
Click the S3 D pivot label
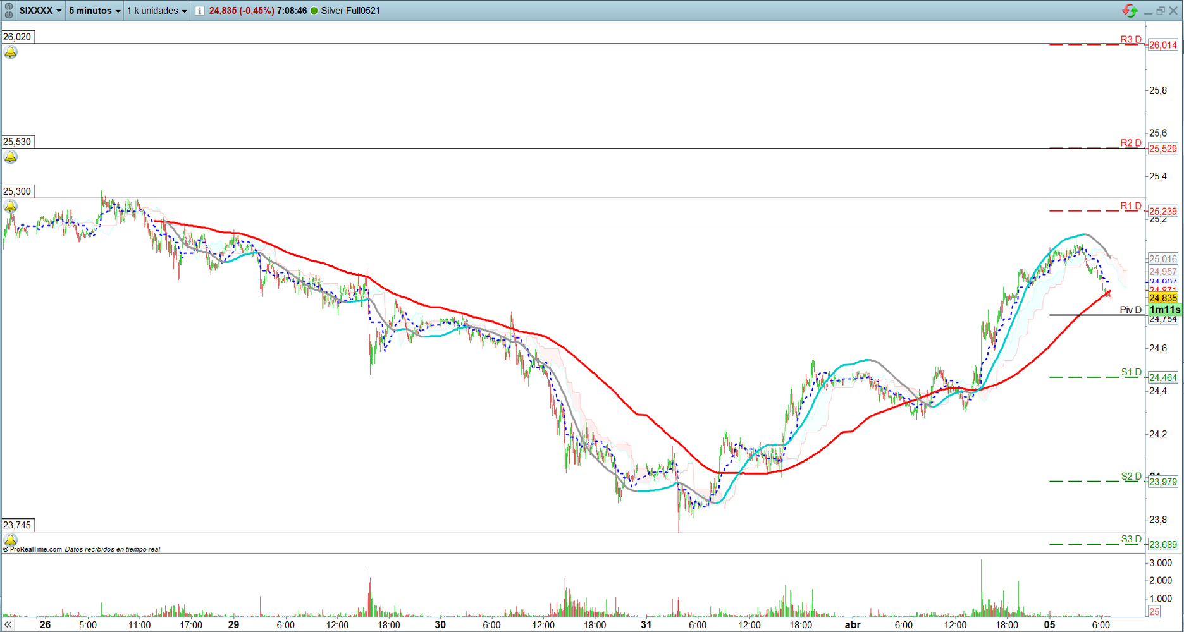pos(1132,539)
